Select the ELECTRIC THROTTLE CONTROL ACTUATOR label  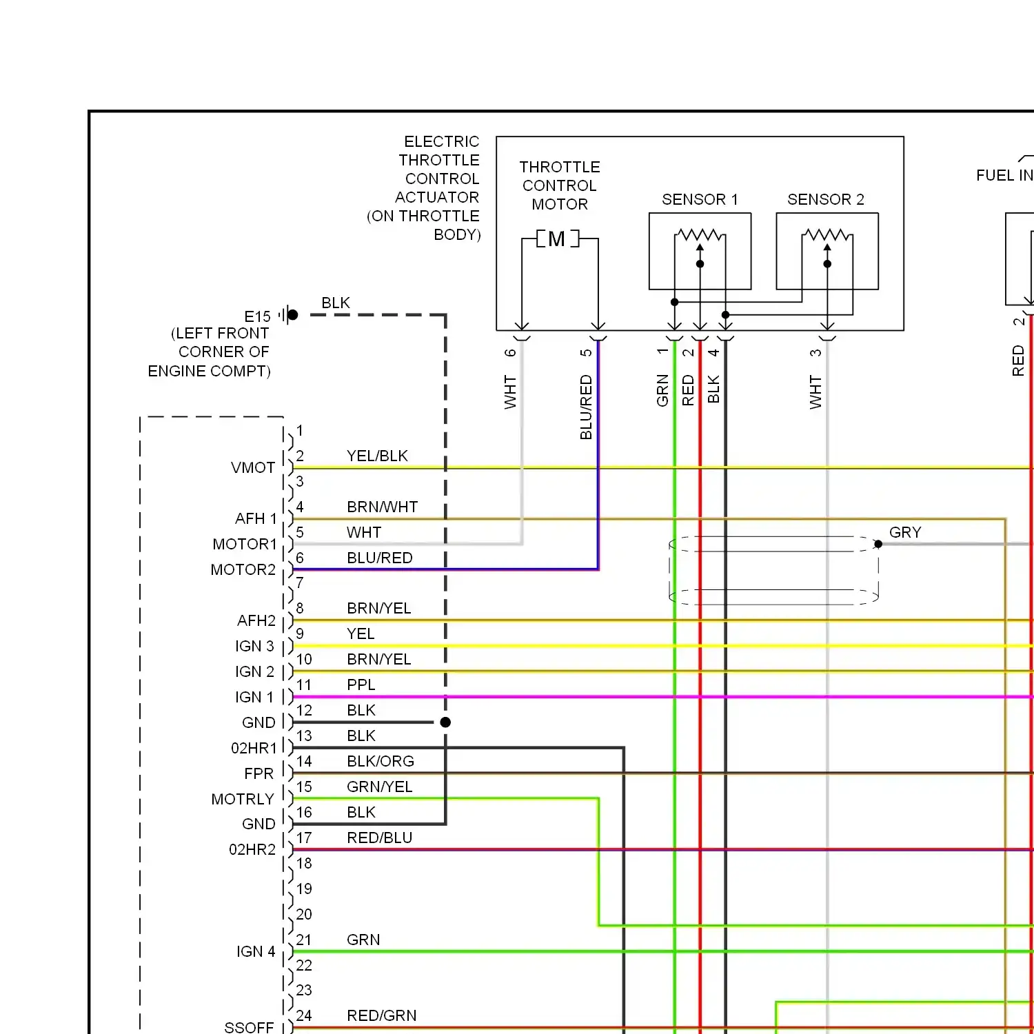(424, 187)
